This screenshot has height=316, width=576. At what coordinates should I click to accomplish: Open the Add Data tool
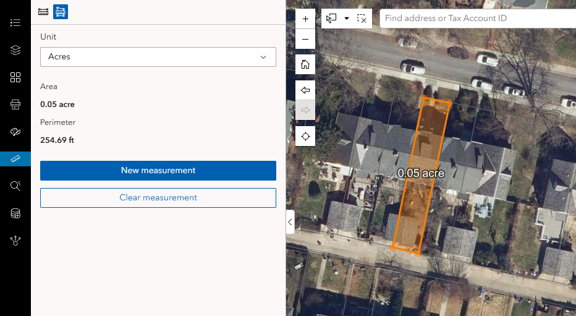point(15,213)
